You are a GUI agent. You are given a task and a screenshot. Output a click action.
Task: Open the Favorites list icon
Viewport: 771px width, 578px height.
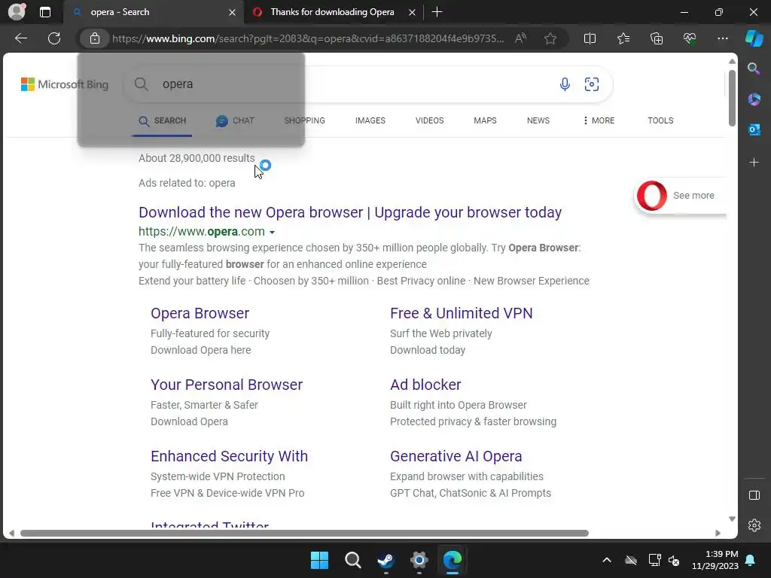click(x=623, y=38)
